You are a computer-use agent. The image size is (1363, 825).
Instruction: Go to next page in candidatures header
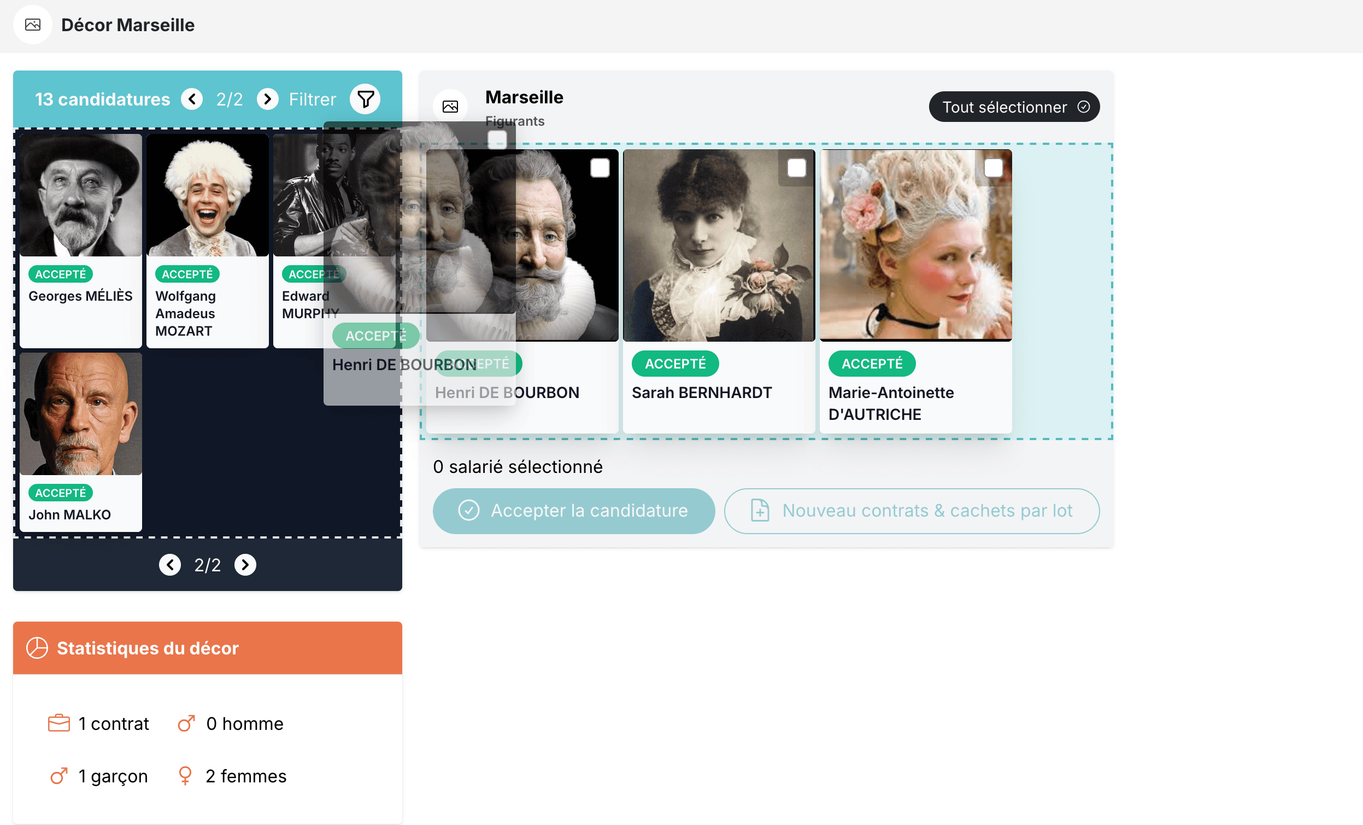click(x=268, y=99)
